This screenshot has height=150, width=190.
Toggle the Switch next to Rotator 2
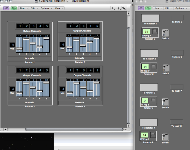[165, 68]
